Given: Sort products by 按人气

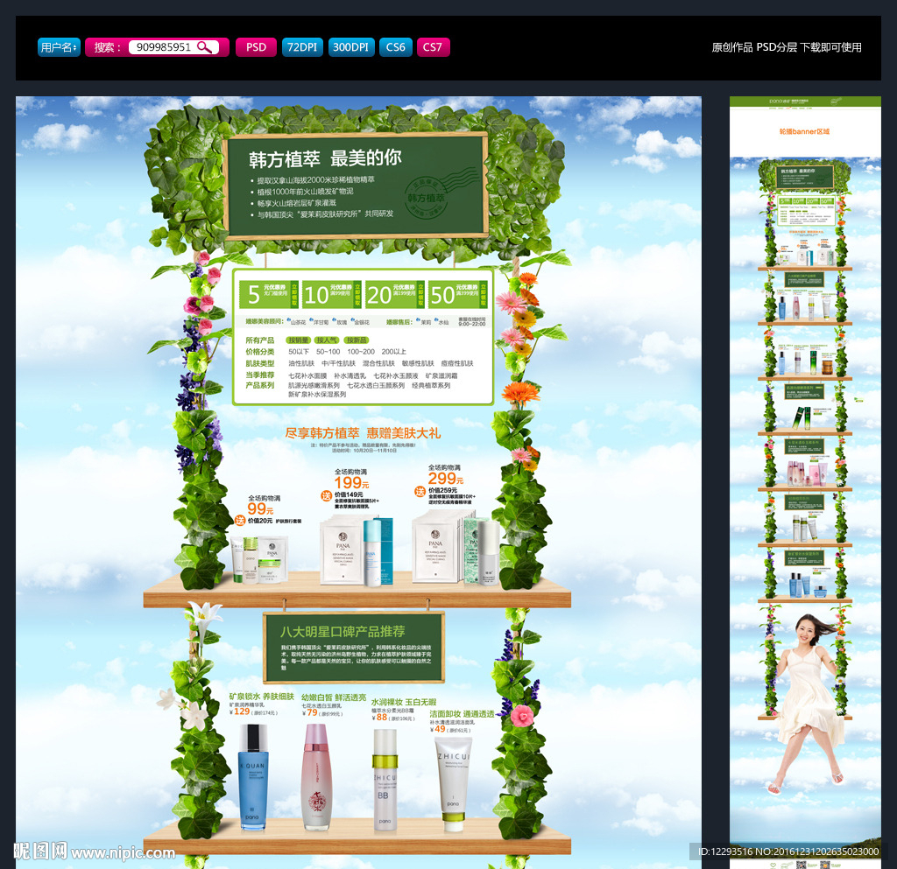Looking at the screenshot, I should (327, 340).
